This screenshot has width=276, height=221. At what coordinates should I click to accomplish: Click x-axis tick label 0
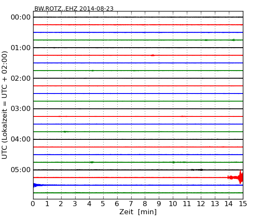click(33, 204)
